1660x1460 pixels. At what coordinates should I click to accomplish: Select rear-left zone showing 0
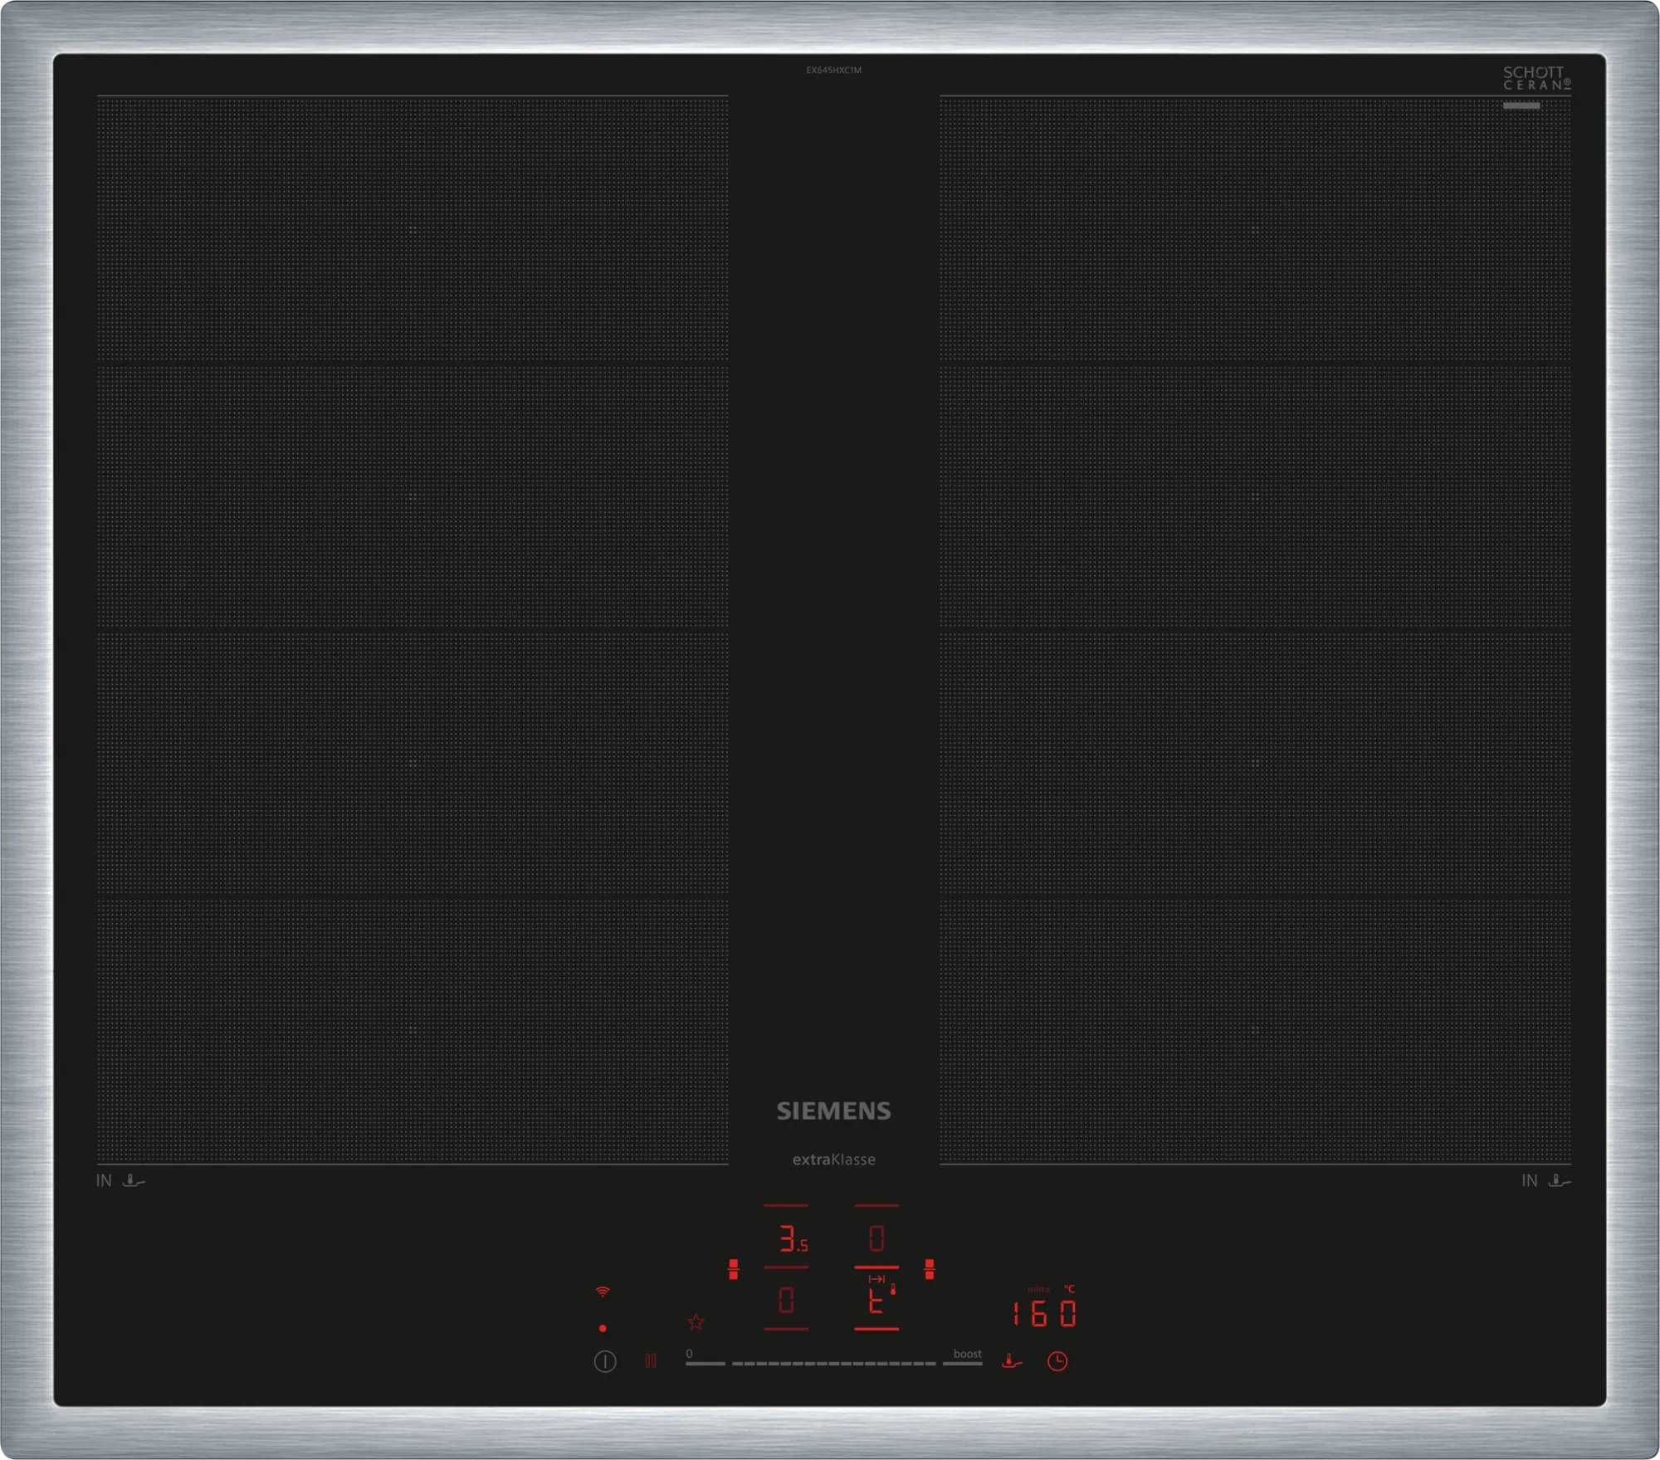(x=786, y=1300)
